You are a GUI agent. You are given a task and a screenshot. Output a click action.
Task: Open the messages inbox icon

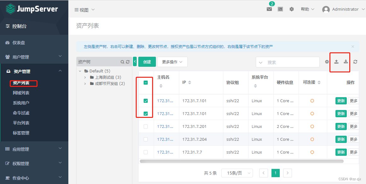pos(269,9)
